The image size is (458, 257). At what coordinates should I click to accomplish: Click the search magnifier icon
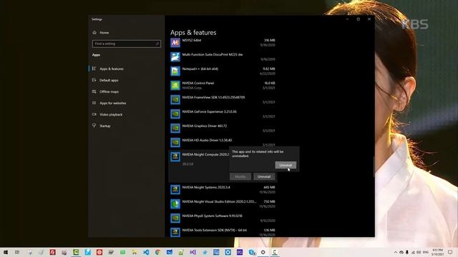157,44
